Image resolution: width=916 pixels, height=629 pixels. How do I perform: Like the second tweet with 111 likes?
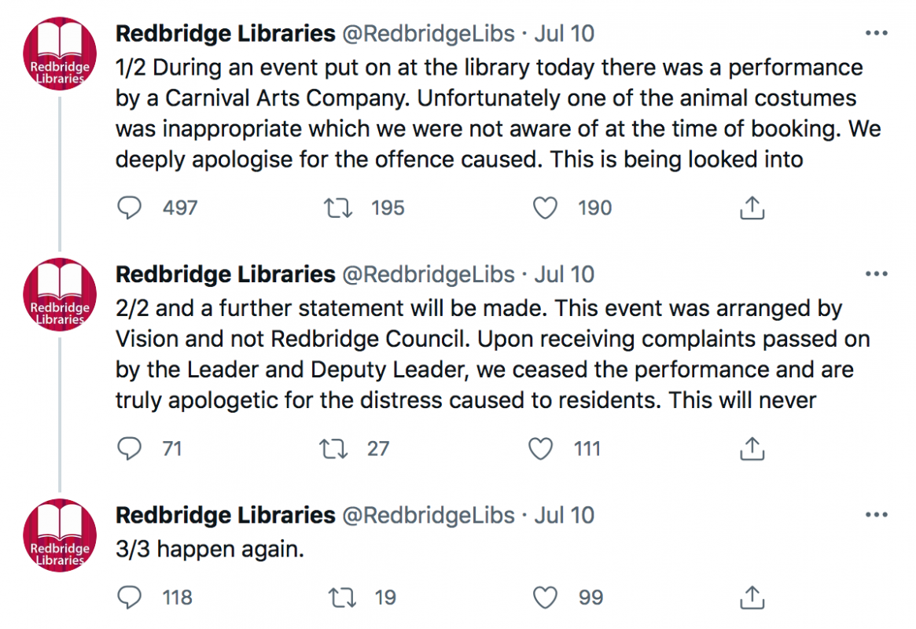pos(540,448)
